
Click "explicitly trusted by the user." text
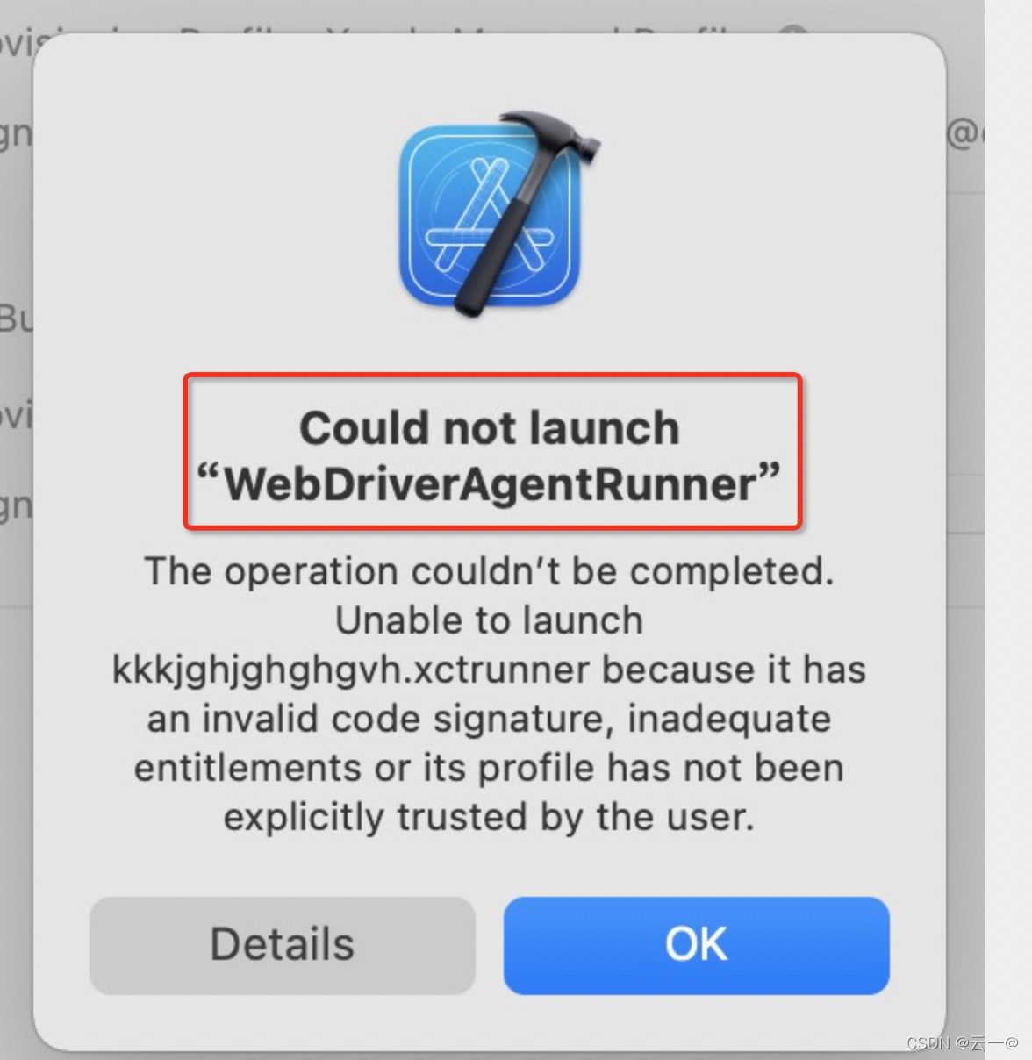489,817
